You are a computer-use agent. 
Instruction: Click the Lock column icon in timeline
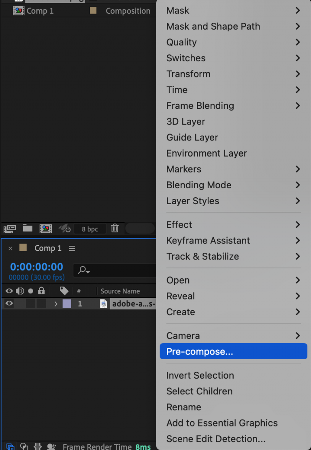42,291
